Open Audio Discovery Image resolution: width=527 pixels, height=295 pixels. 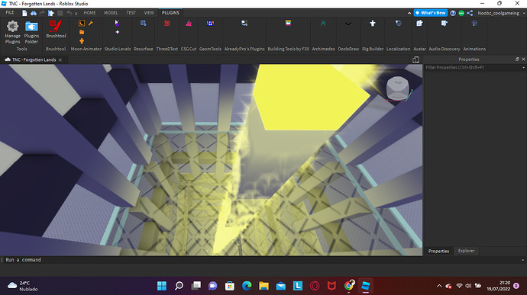point(445,23)
